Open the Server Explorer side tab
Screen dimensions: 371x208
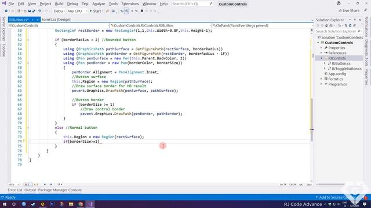click(x=3, y=29)
